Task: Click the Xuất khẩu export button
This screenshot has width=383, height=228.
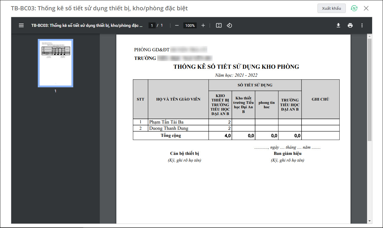Action: coord(332,8)
